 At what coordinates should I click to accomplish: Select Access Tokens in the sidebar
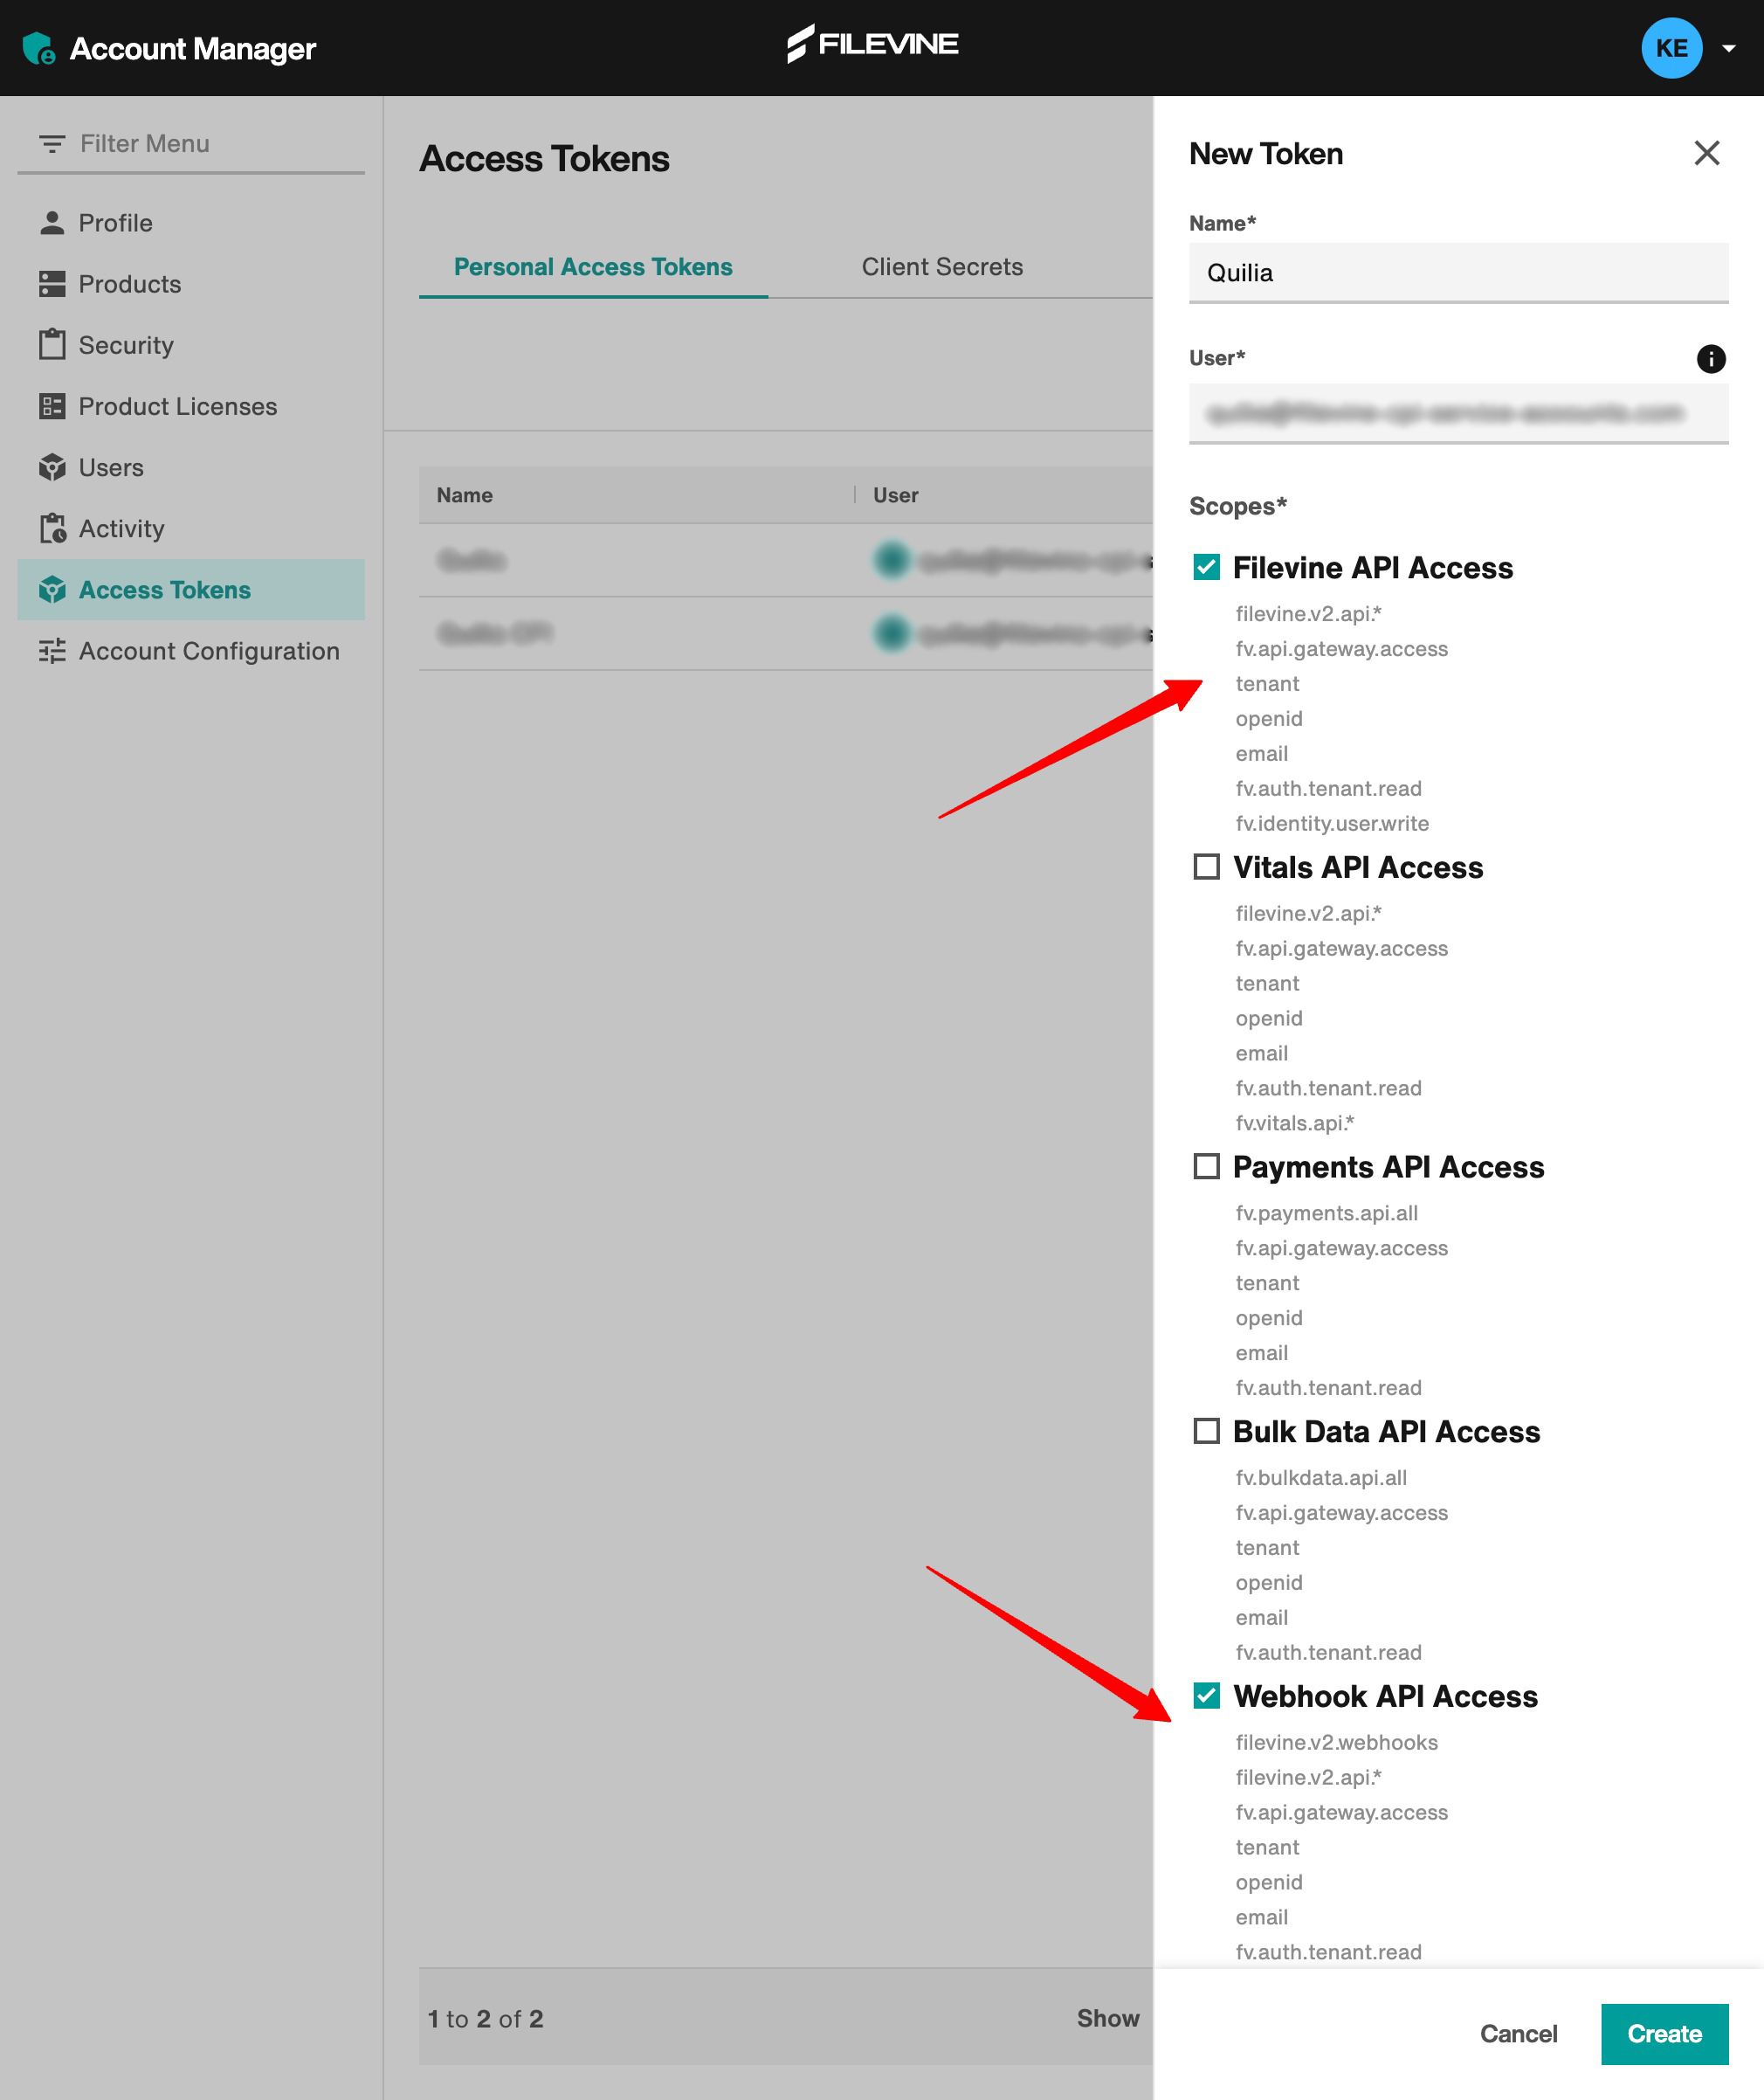point(191,591)
